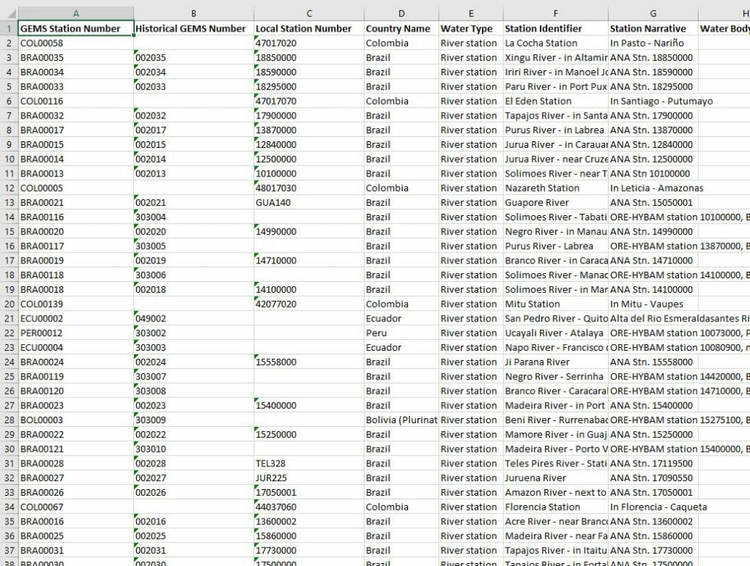The height and width of the screenshot is (566, 750).
Task: Click the 'Country Name' header cell
Action: (401, 29)
